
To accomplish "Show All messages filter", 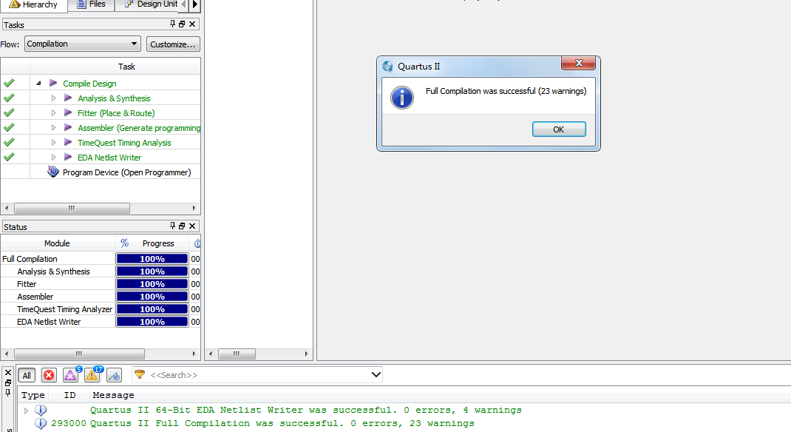I will click(x=27, y=375).
